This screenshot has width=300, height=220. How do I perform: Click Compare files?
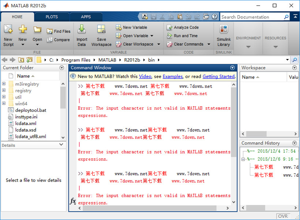pyautogui.click(x=59, y=40)
